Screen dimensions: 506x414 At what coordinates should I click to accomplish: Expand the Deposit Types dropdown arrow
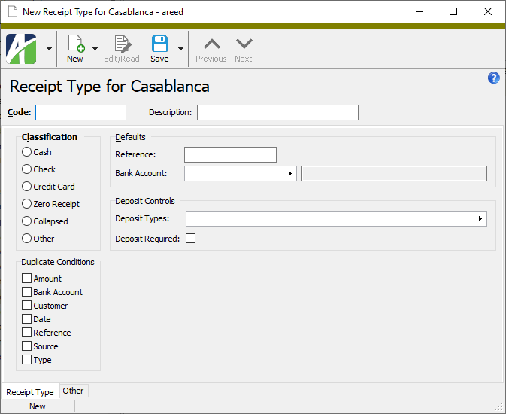[480, 219]
